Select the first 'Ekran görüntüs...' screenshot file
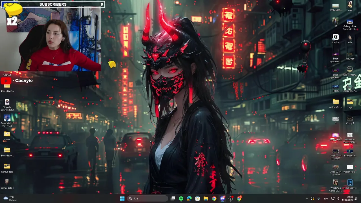361x203 pixels. click(336, 57)
